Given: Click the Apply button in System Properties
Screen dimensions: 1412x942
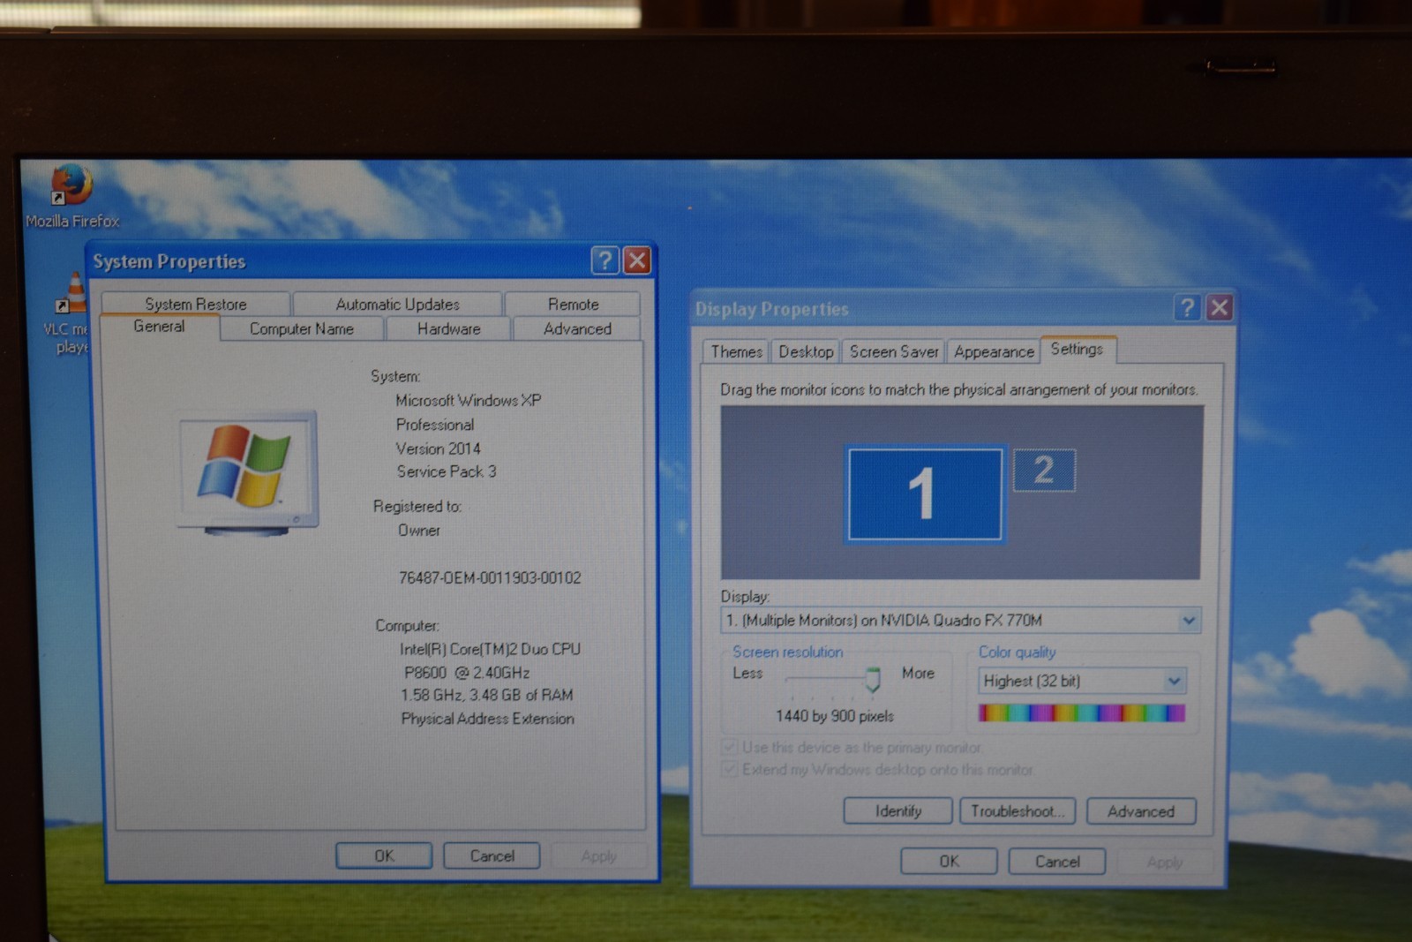Looking at the screenshot, I should [x=598, y=856].
